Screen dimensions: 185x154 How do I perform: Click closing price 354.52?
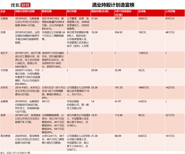[x=118, y=32]
